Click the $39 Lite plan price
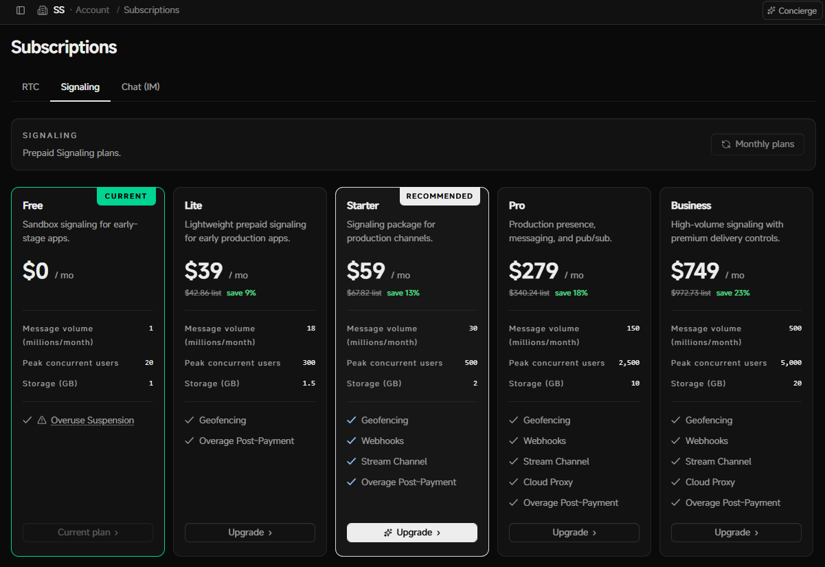The image size is (825, 567). pyautogui.click(x=204, y=271)
